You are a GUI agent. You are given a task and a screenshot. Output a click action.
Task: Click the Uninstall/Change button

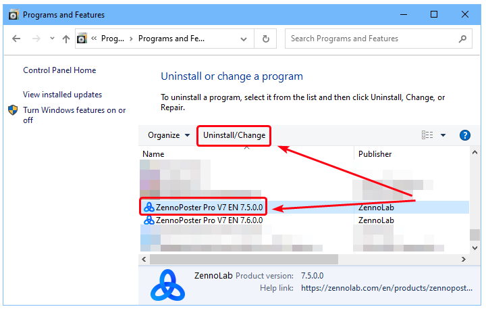(x=234, y=135)
